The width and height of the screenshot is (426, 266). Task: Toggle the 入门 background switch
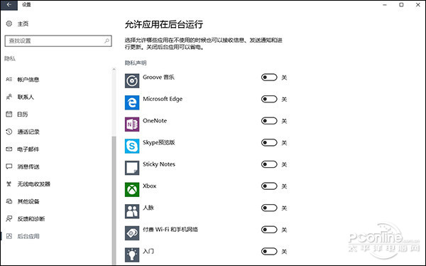(269, 252)
